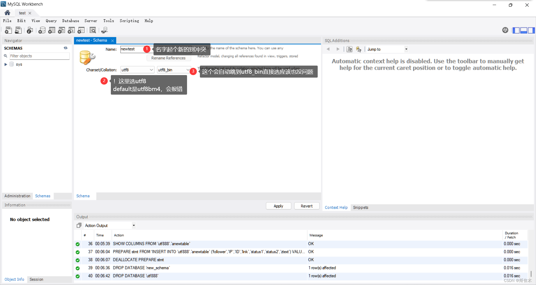Refresh the schemas list in Navigator
Image resolution: width=536 pixels, height=285 pixels.
click(x=66, y=48)
